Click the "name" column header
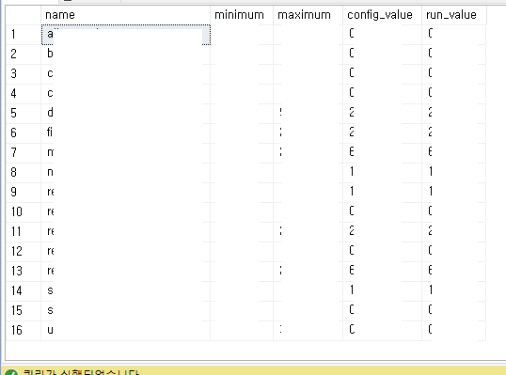The height and width of the screenshot is (375, 506). 125,15
